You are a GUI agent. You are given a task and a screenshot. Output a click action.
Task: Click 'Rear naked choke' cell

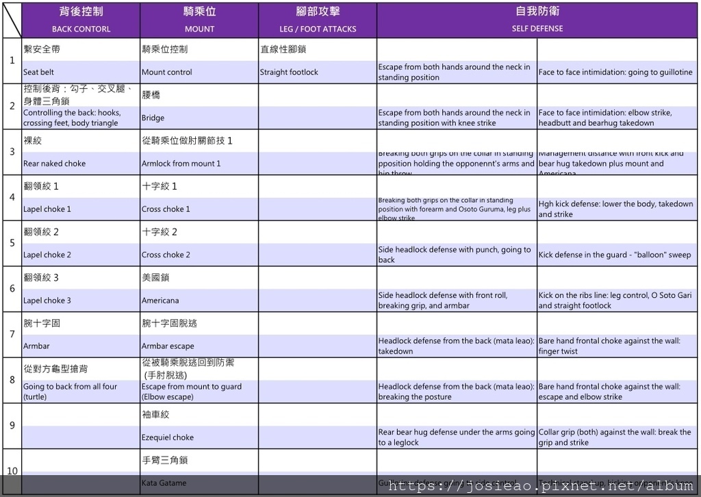81,163
